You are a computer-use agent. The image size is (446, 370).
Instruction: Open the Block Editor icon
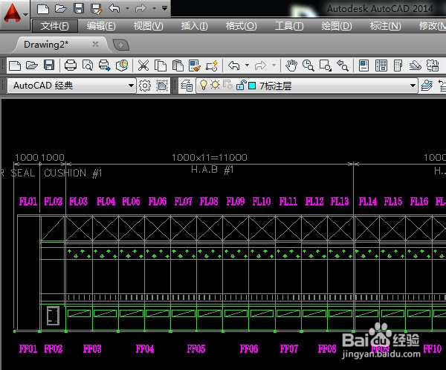pyautogui.click(x=212, y=66)
